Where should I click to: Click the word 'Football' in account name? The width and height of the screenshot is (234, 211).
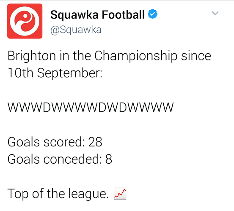(x=123, y=15)
